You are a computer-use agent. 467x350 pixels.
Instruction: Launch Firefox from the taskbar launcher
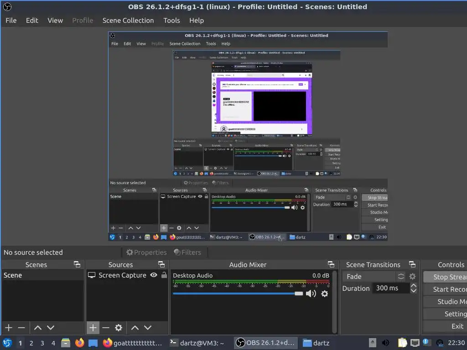point(79,343)
